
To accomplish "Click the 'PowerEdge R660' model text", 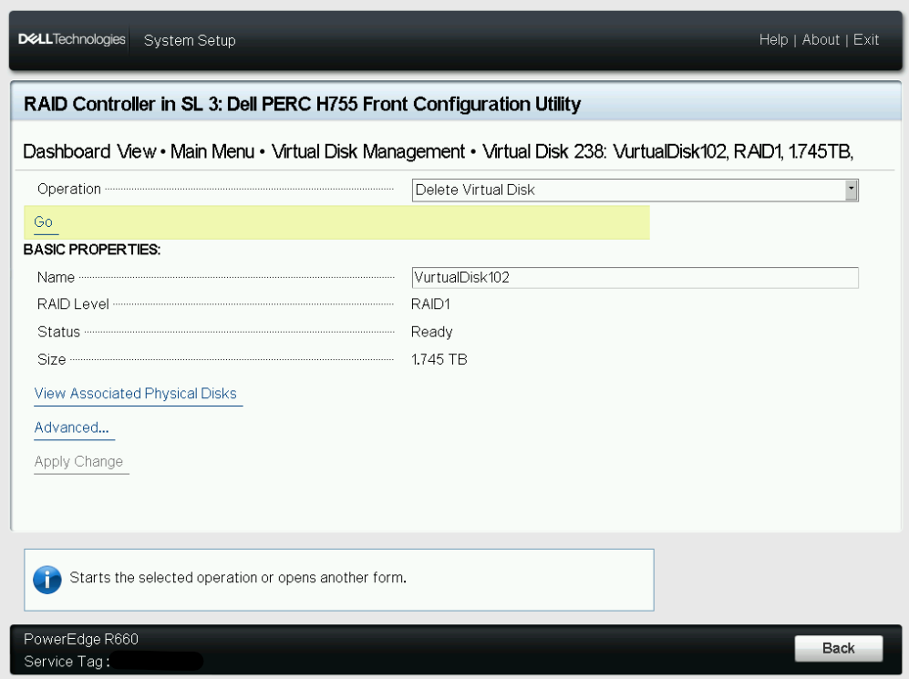I will (81, 639).
